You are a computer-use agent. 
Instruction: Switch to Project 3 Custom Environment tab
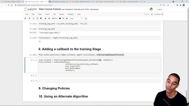[130, 2]
